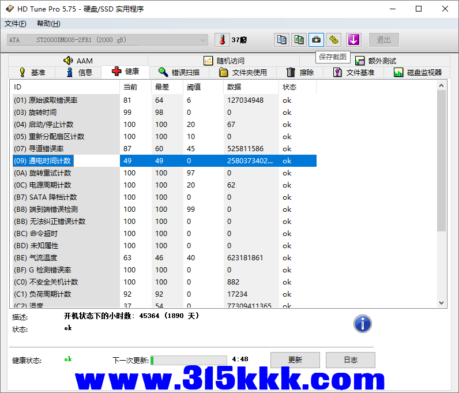Click the 阈值 column header
459x393 pixels.
point(204,87)
